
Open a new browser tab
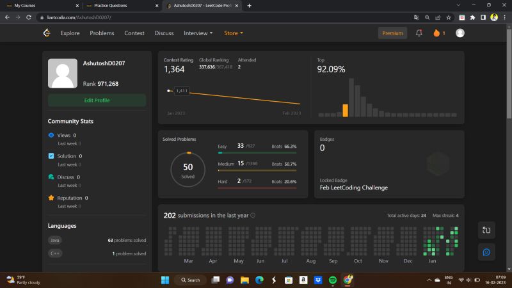249,6
